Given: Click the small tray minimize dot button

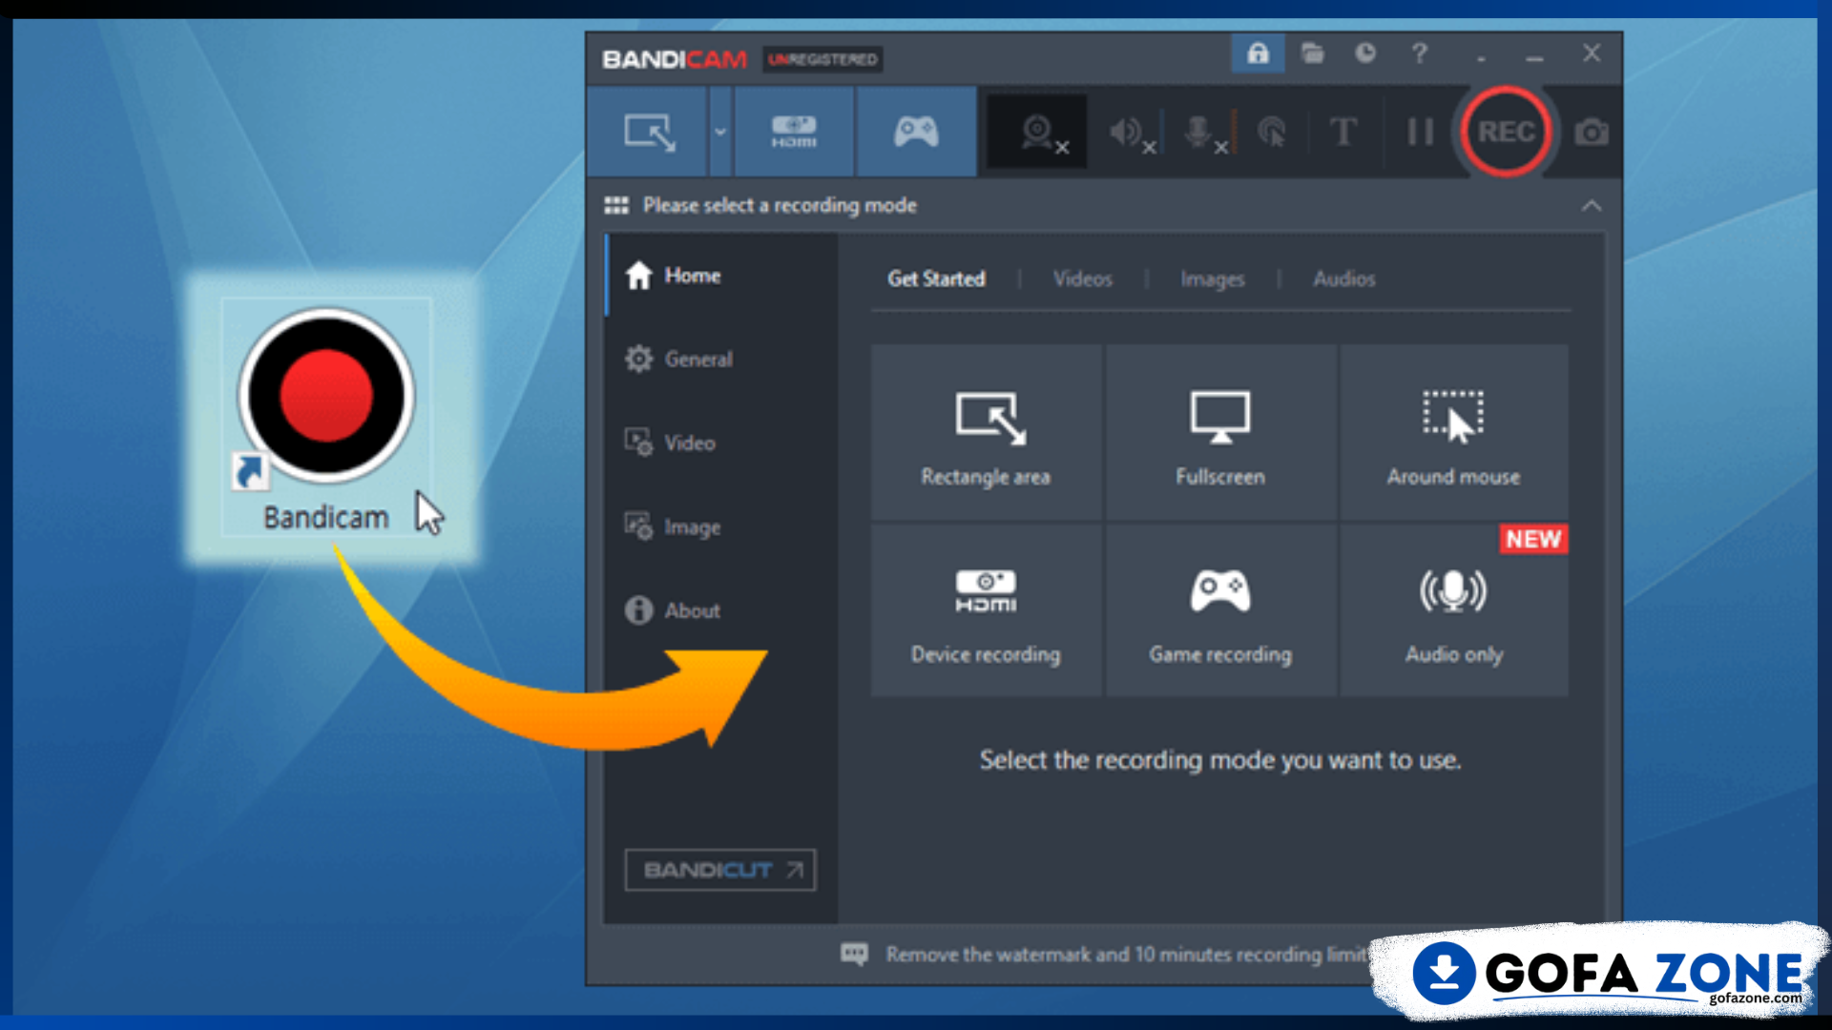Looking at the screenshot, I should (1481, 57).
